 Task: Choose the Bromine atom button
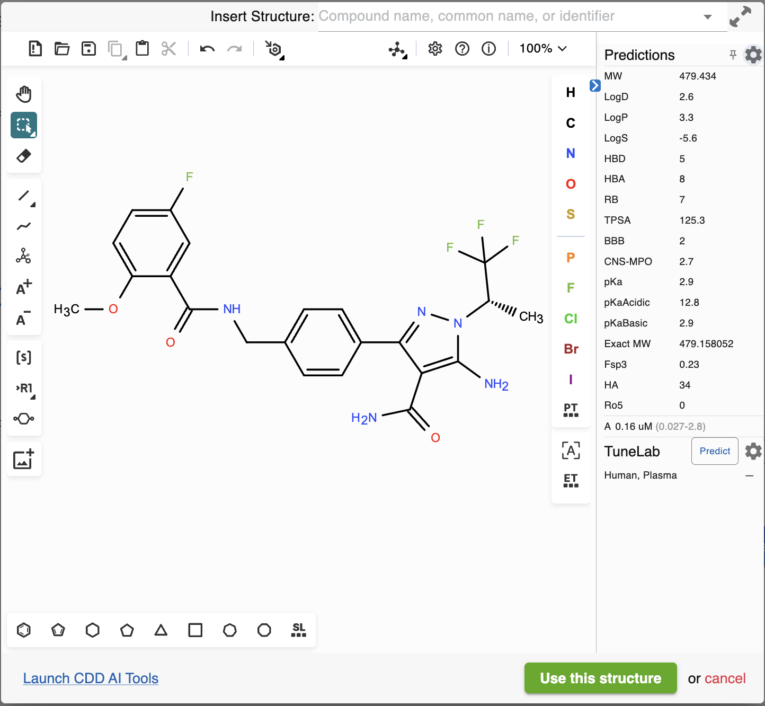[x=571, y=349]
